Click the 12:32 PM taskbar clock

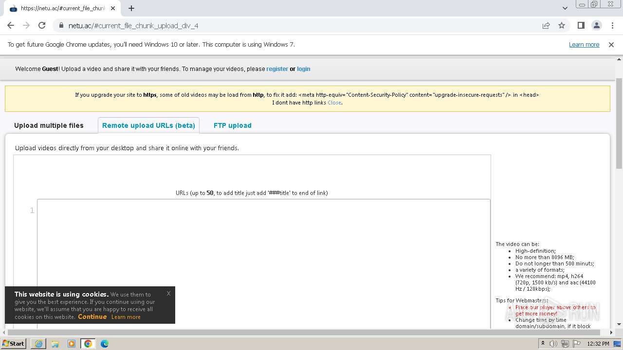(598, 344)
